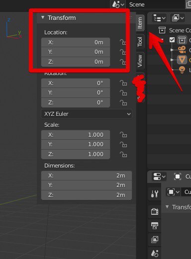
Task: Open the Active Tool properties tab
Action: click(x=155, y=194)
